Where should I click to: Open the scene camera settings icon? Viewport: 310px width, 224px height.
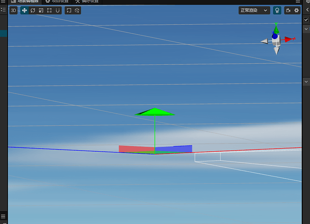pyautogui.click(x=288, y=10)
